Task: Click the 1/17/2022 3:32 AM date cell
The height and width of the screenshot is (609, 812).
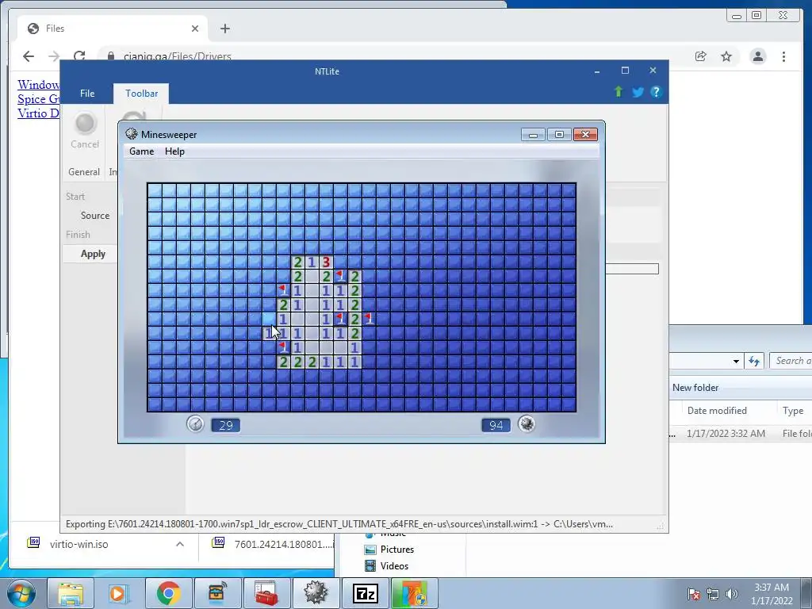Action: click(x=726, y=434)
